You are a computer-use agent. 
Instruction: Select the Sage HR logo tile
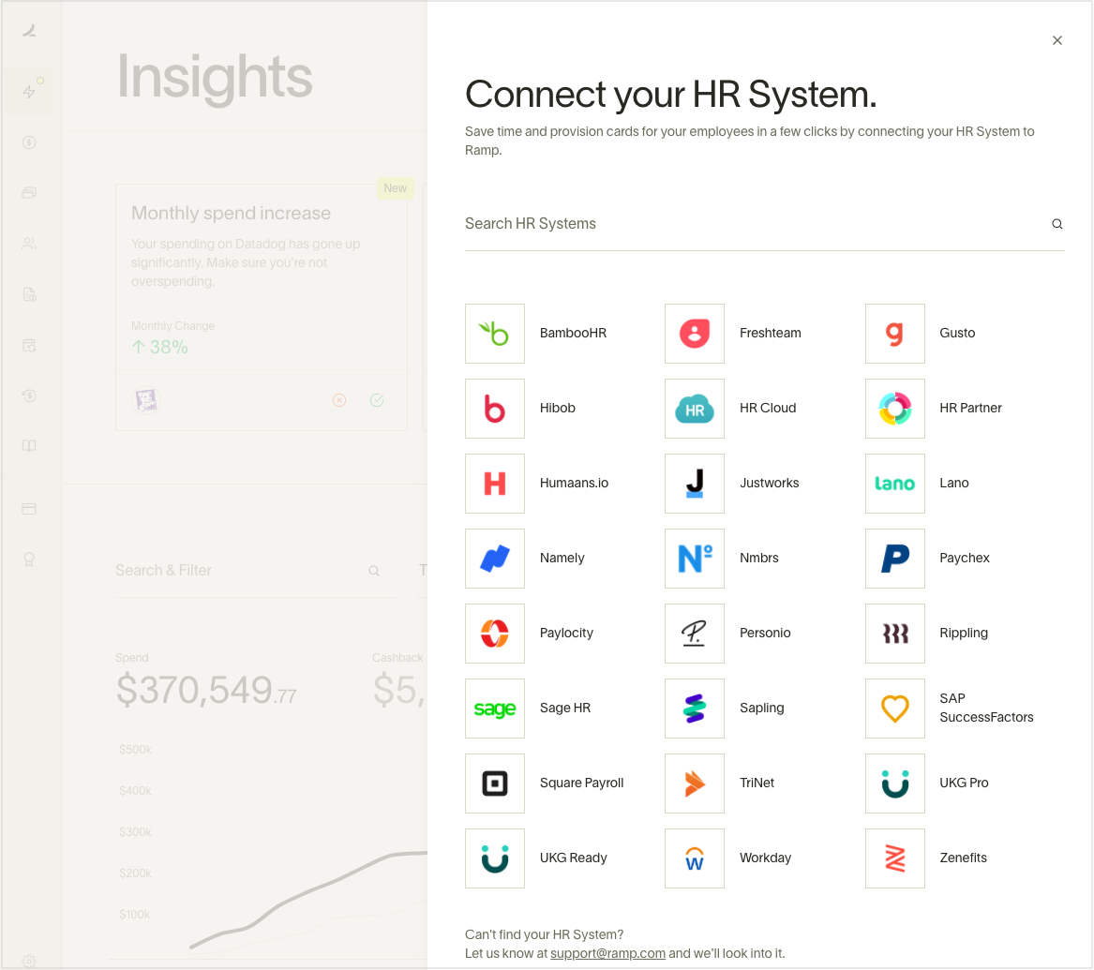pyautogui.click(x=495, y=709)
